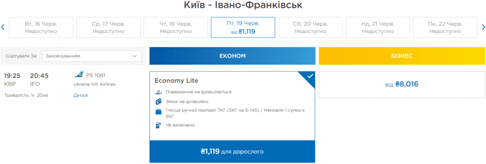Select the Пт, 19 Черв. date tab
The height and width of the screenshot is (164, 486).
pos(243,27)
